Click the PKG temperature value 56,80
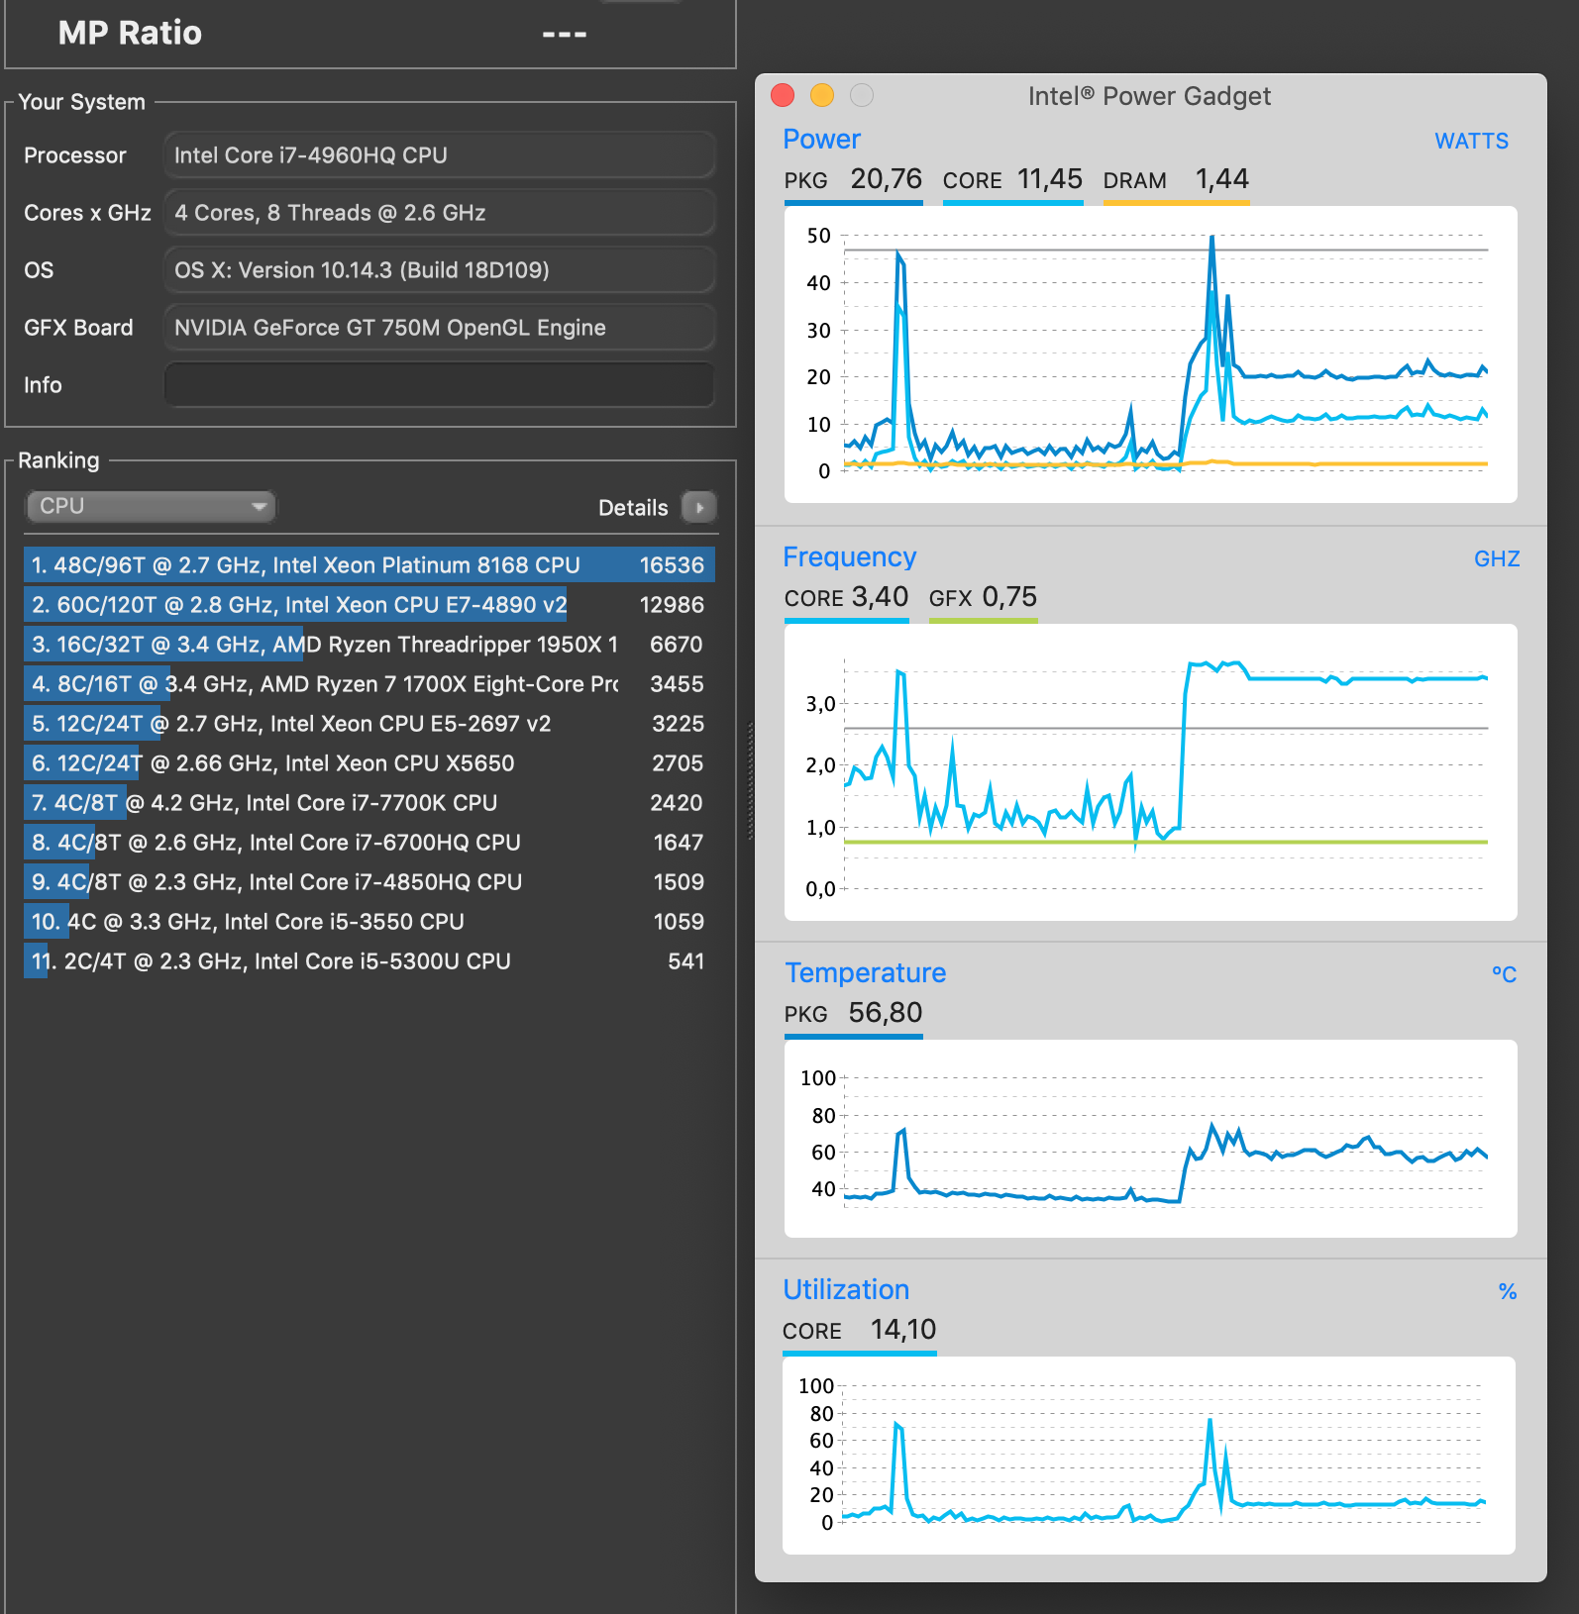1579x1614 pixels. 885,1013
